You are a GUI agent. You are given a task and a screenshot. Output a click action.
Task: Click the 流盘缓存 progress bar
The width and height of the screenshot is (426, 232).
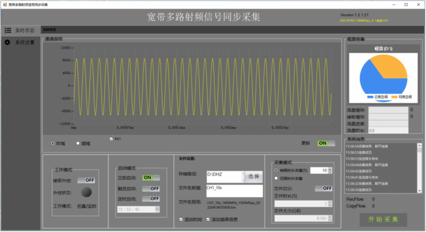388,110
